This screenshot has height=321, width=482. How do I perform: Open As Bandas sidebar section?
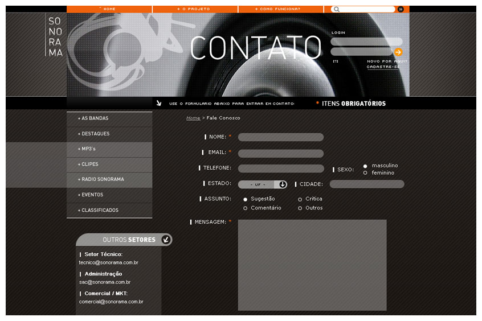tap(109, 119)
